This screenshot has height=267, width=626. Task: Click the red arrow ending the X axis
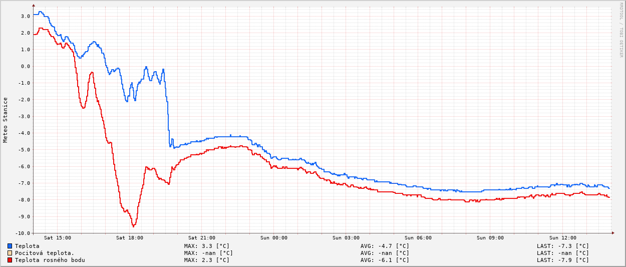[x=612, y=233]
